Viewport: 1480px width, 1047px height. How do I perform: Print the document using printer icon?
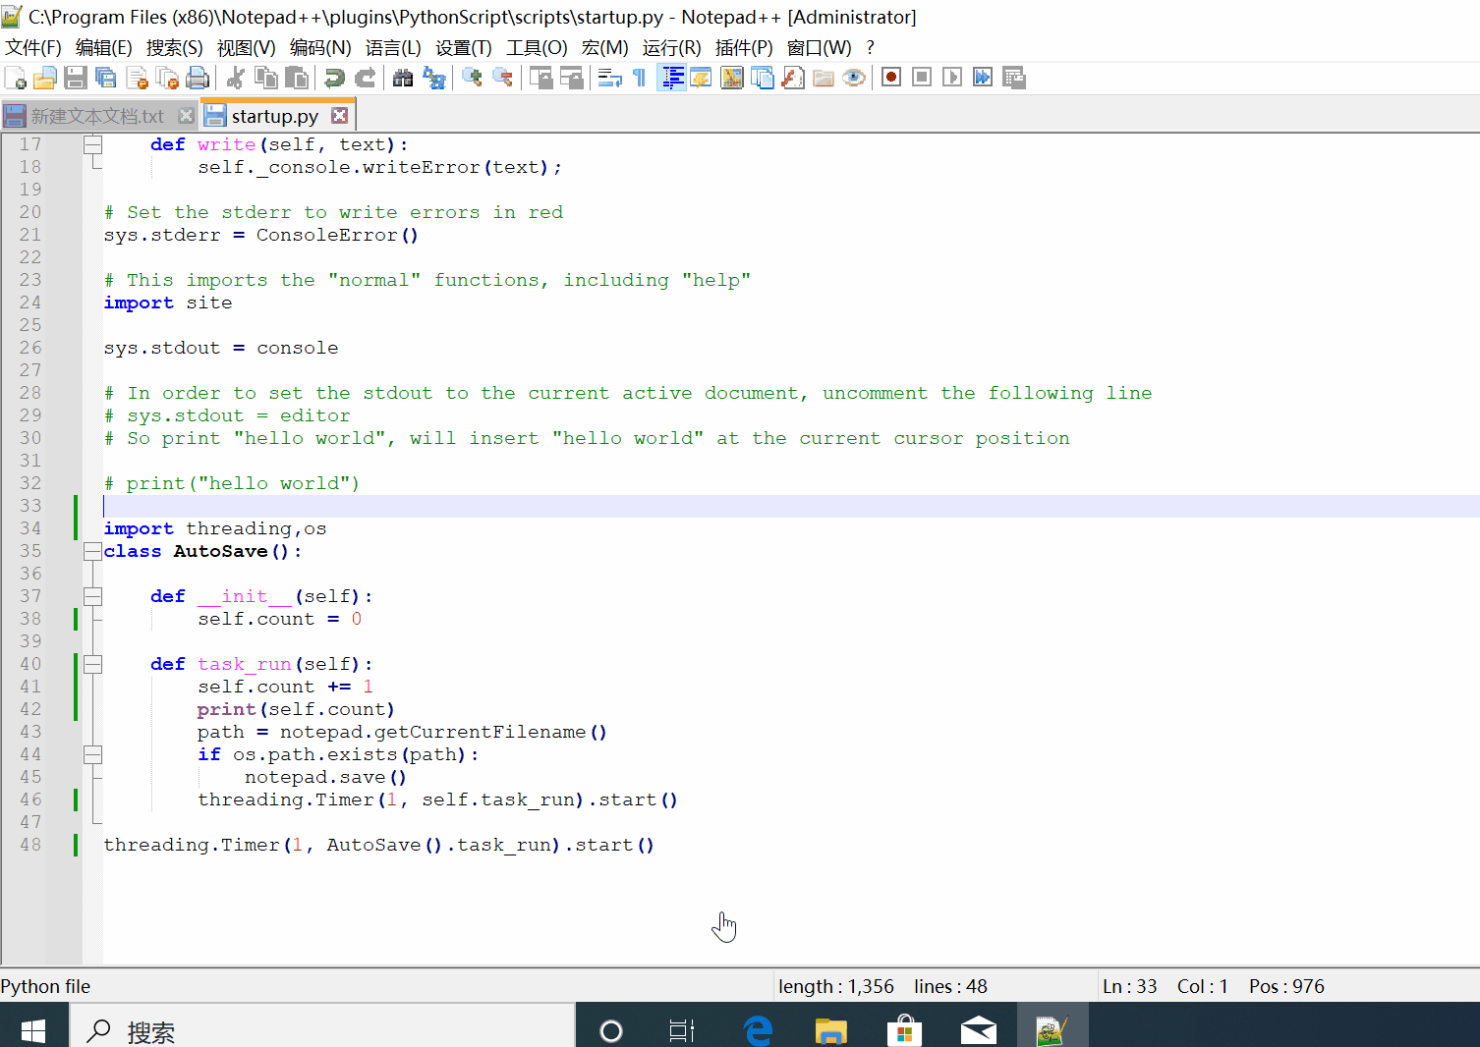(x=198, y=78)
